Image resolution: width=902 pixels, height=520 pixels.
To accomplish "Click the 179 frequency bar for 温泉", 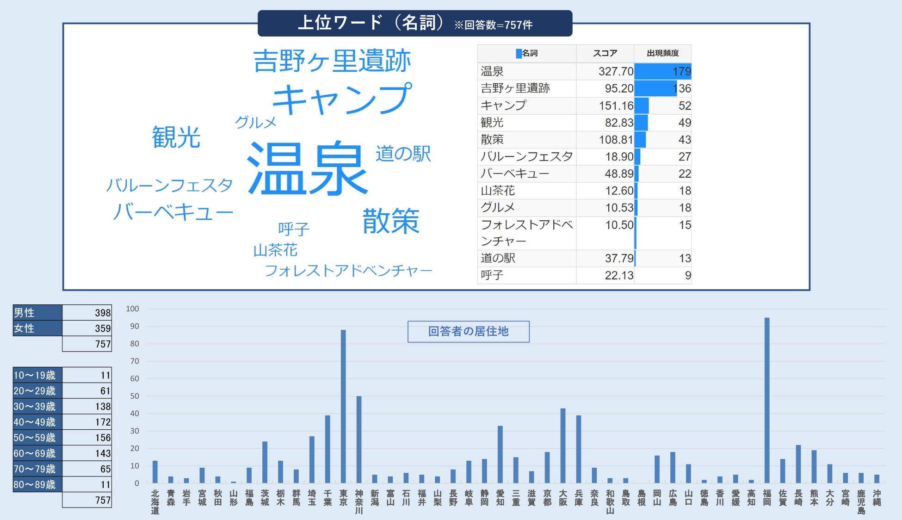I will pyautogui.click(x=662, y=71).
